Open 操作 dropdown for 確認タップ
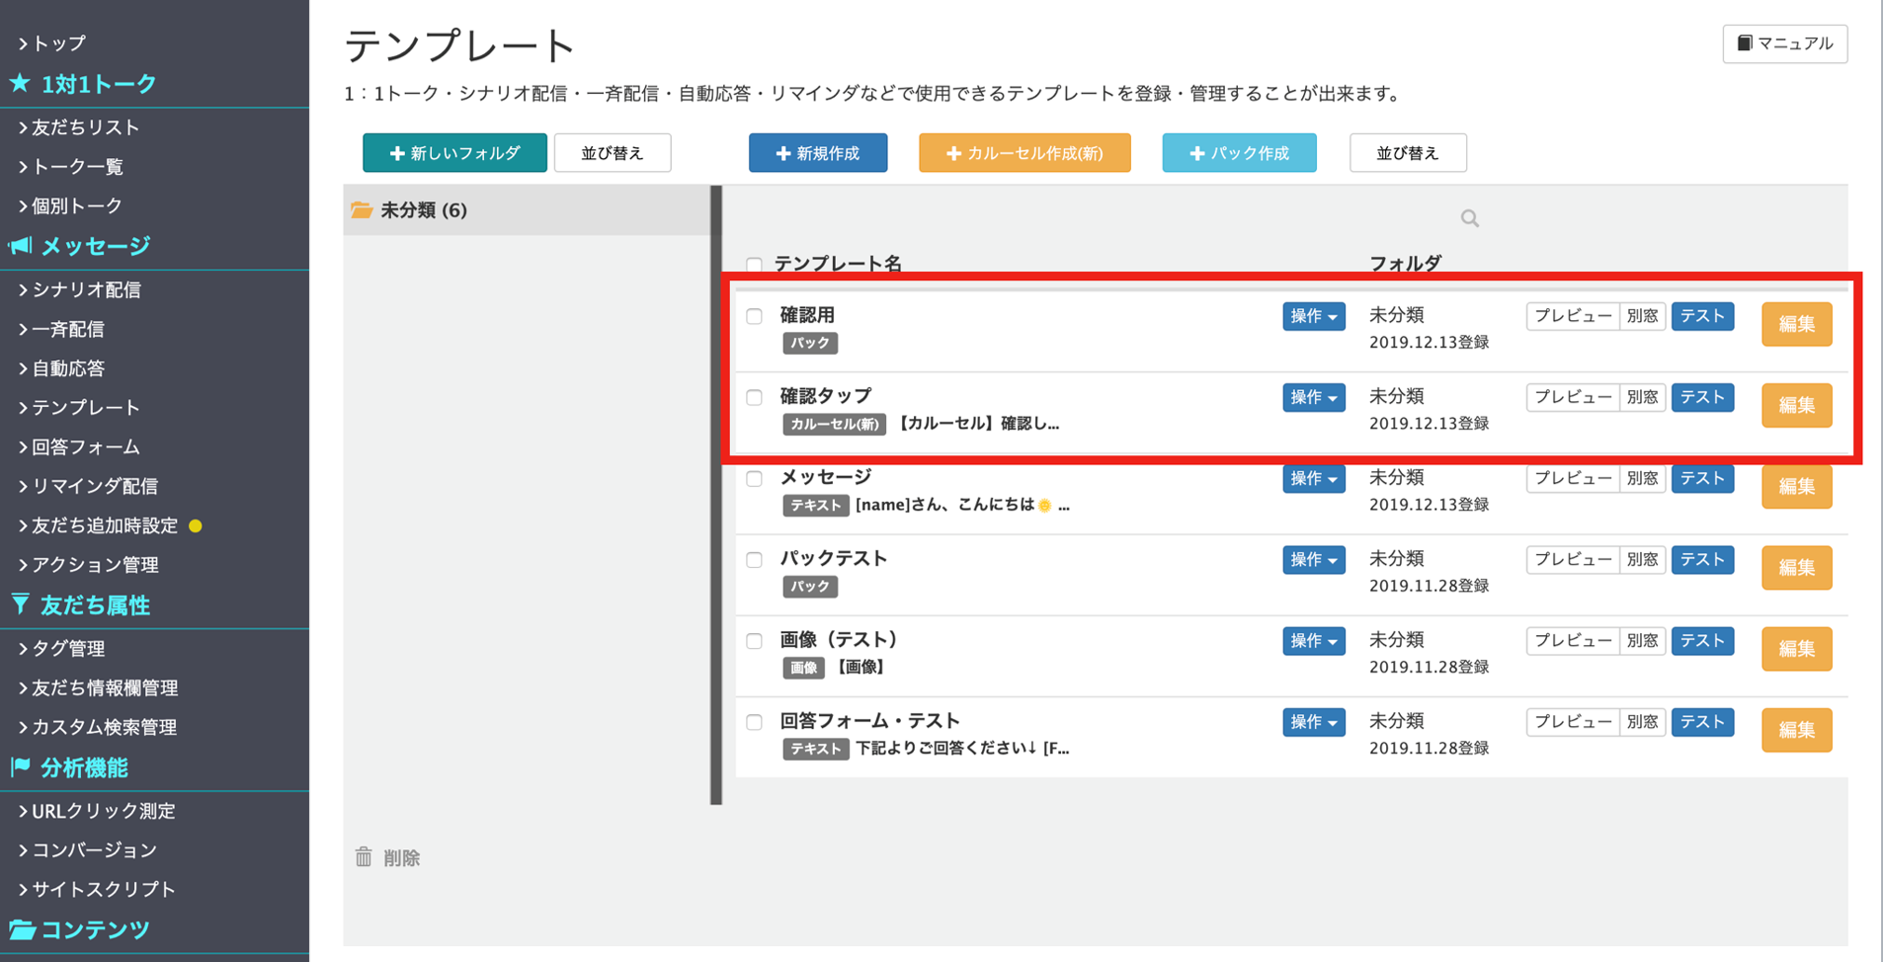 [1313, 397]
